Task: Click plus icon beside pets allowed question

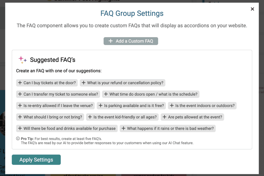Action: point(164,117)
